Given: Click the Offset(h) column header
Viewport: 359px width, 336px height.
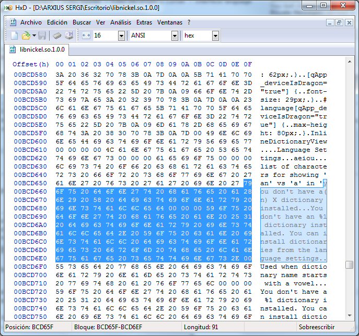Looking at the screenshot, I should [x=31, y=64].
